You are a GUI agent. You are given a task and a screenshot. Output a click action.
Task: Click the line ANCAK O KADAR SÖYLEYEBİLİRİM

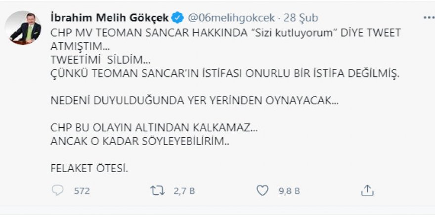pyautogui.click(x=141, y=141)
